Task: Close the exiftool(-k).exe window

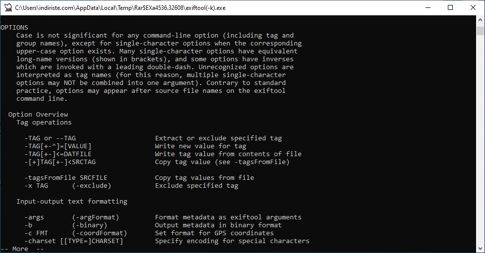Action: point(473,8)
